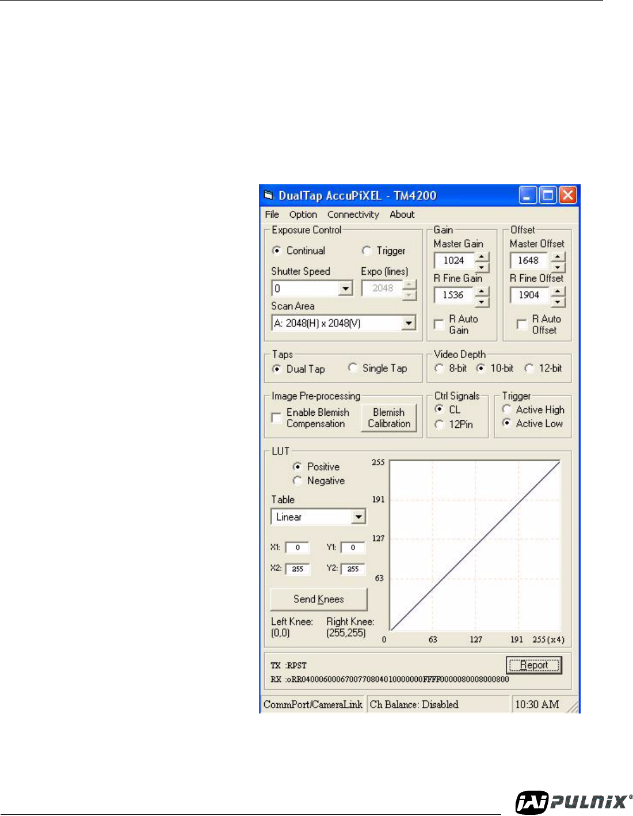
Task: Open the Scan Area dropdown
Action: 409,323
